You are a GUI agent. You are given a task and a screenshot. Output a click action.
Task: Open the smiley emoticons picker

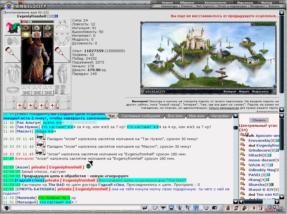point(206,208)
